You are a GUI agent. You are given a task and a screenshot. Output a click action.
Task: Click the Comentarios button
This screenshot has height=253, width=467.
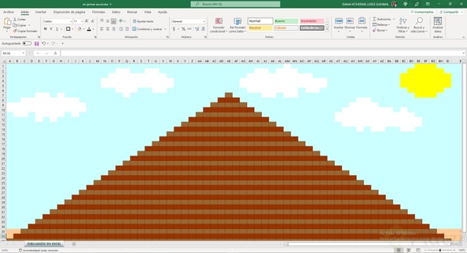pos(422,12)
